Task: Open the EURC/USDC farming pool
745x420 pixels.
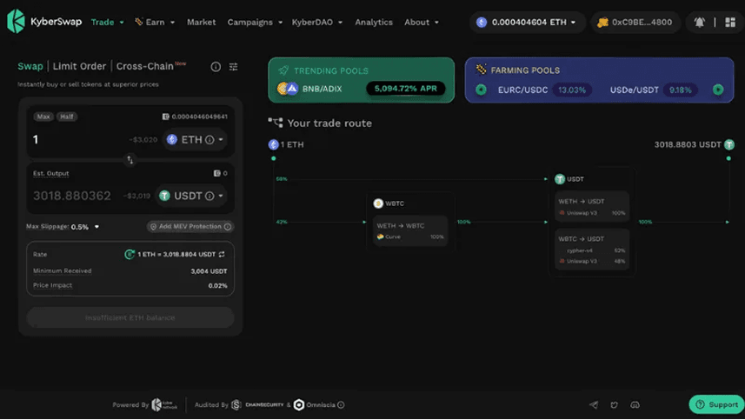Action: [x=522, y=90]
